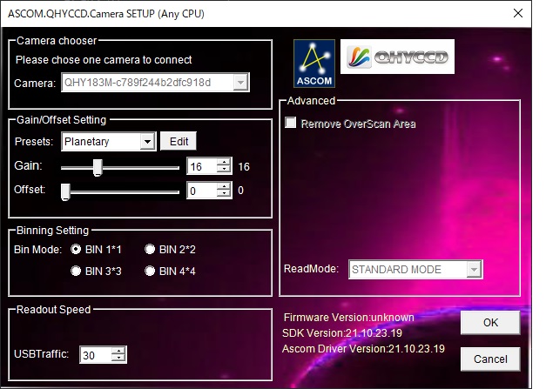
Task: Click the Gain value input field
Action: click(202, 166)
